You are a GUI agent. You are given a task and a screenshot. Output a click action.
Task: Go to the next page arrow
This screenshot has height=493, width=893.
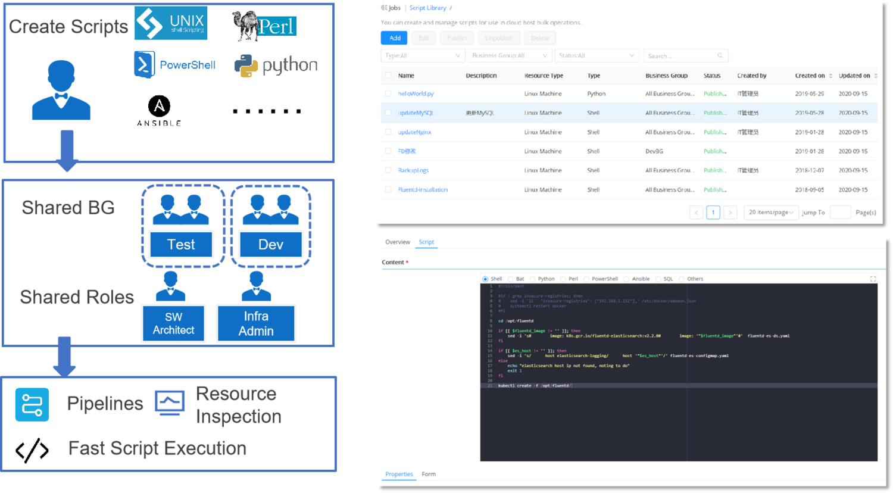730,213
